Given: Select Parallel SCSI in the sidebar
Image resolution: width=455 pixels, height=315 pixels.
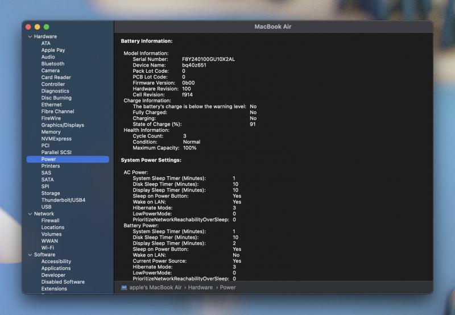Looking at the screenshot, I should pyautogui.click(x=56, y=152).
